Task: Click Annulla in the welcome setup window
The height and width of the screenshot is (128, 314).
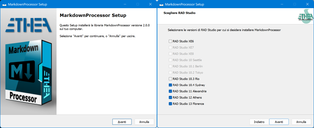Action: coord(144,122)
